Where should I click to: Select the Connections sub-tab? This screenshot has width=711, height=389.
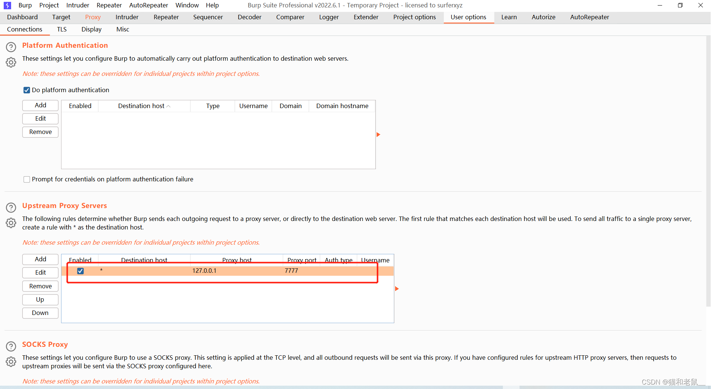(x=25, y=29)
